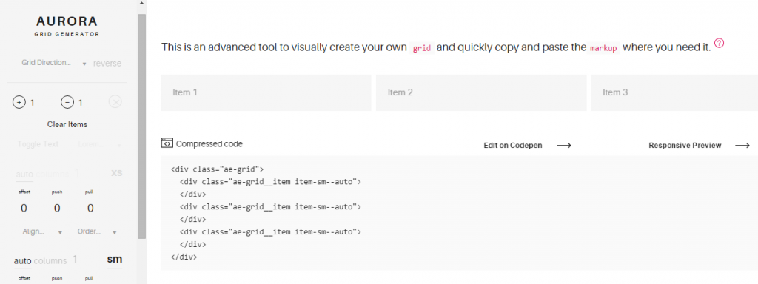
Task: Click the Compressed code window icon
Action: (167, 143)
